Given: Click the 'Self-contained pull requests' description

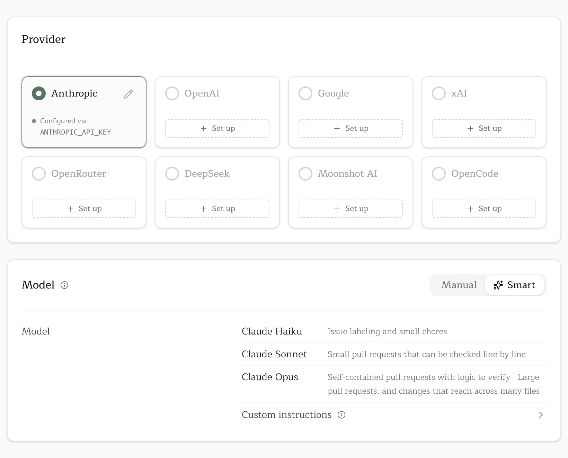Looking at the screenshot, I should tap(434, 384).
